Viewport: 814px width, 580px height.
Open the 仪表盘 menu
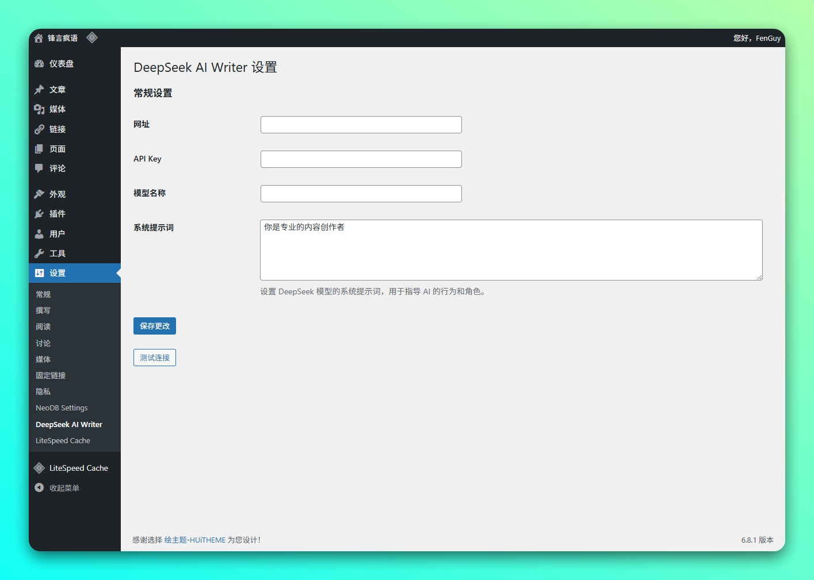(x=75, y=64)
